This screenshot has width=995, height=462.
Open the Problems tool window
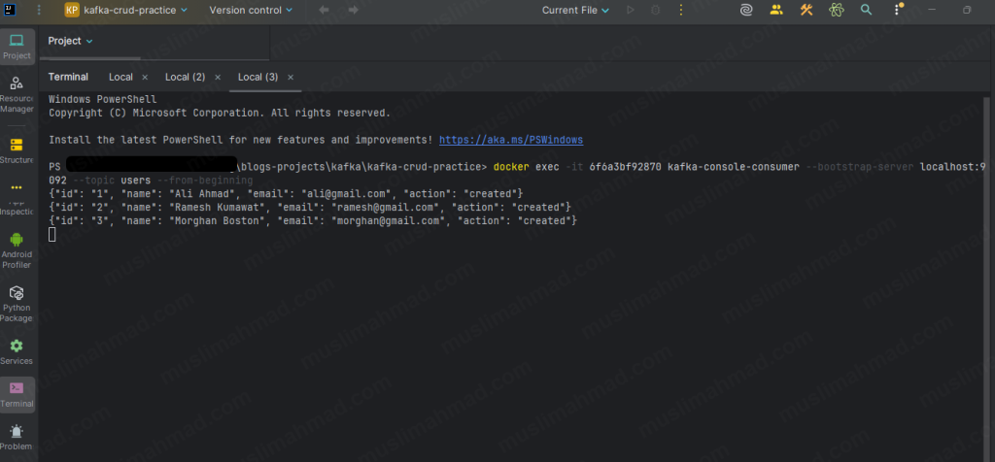coord(17,439)
